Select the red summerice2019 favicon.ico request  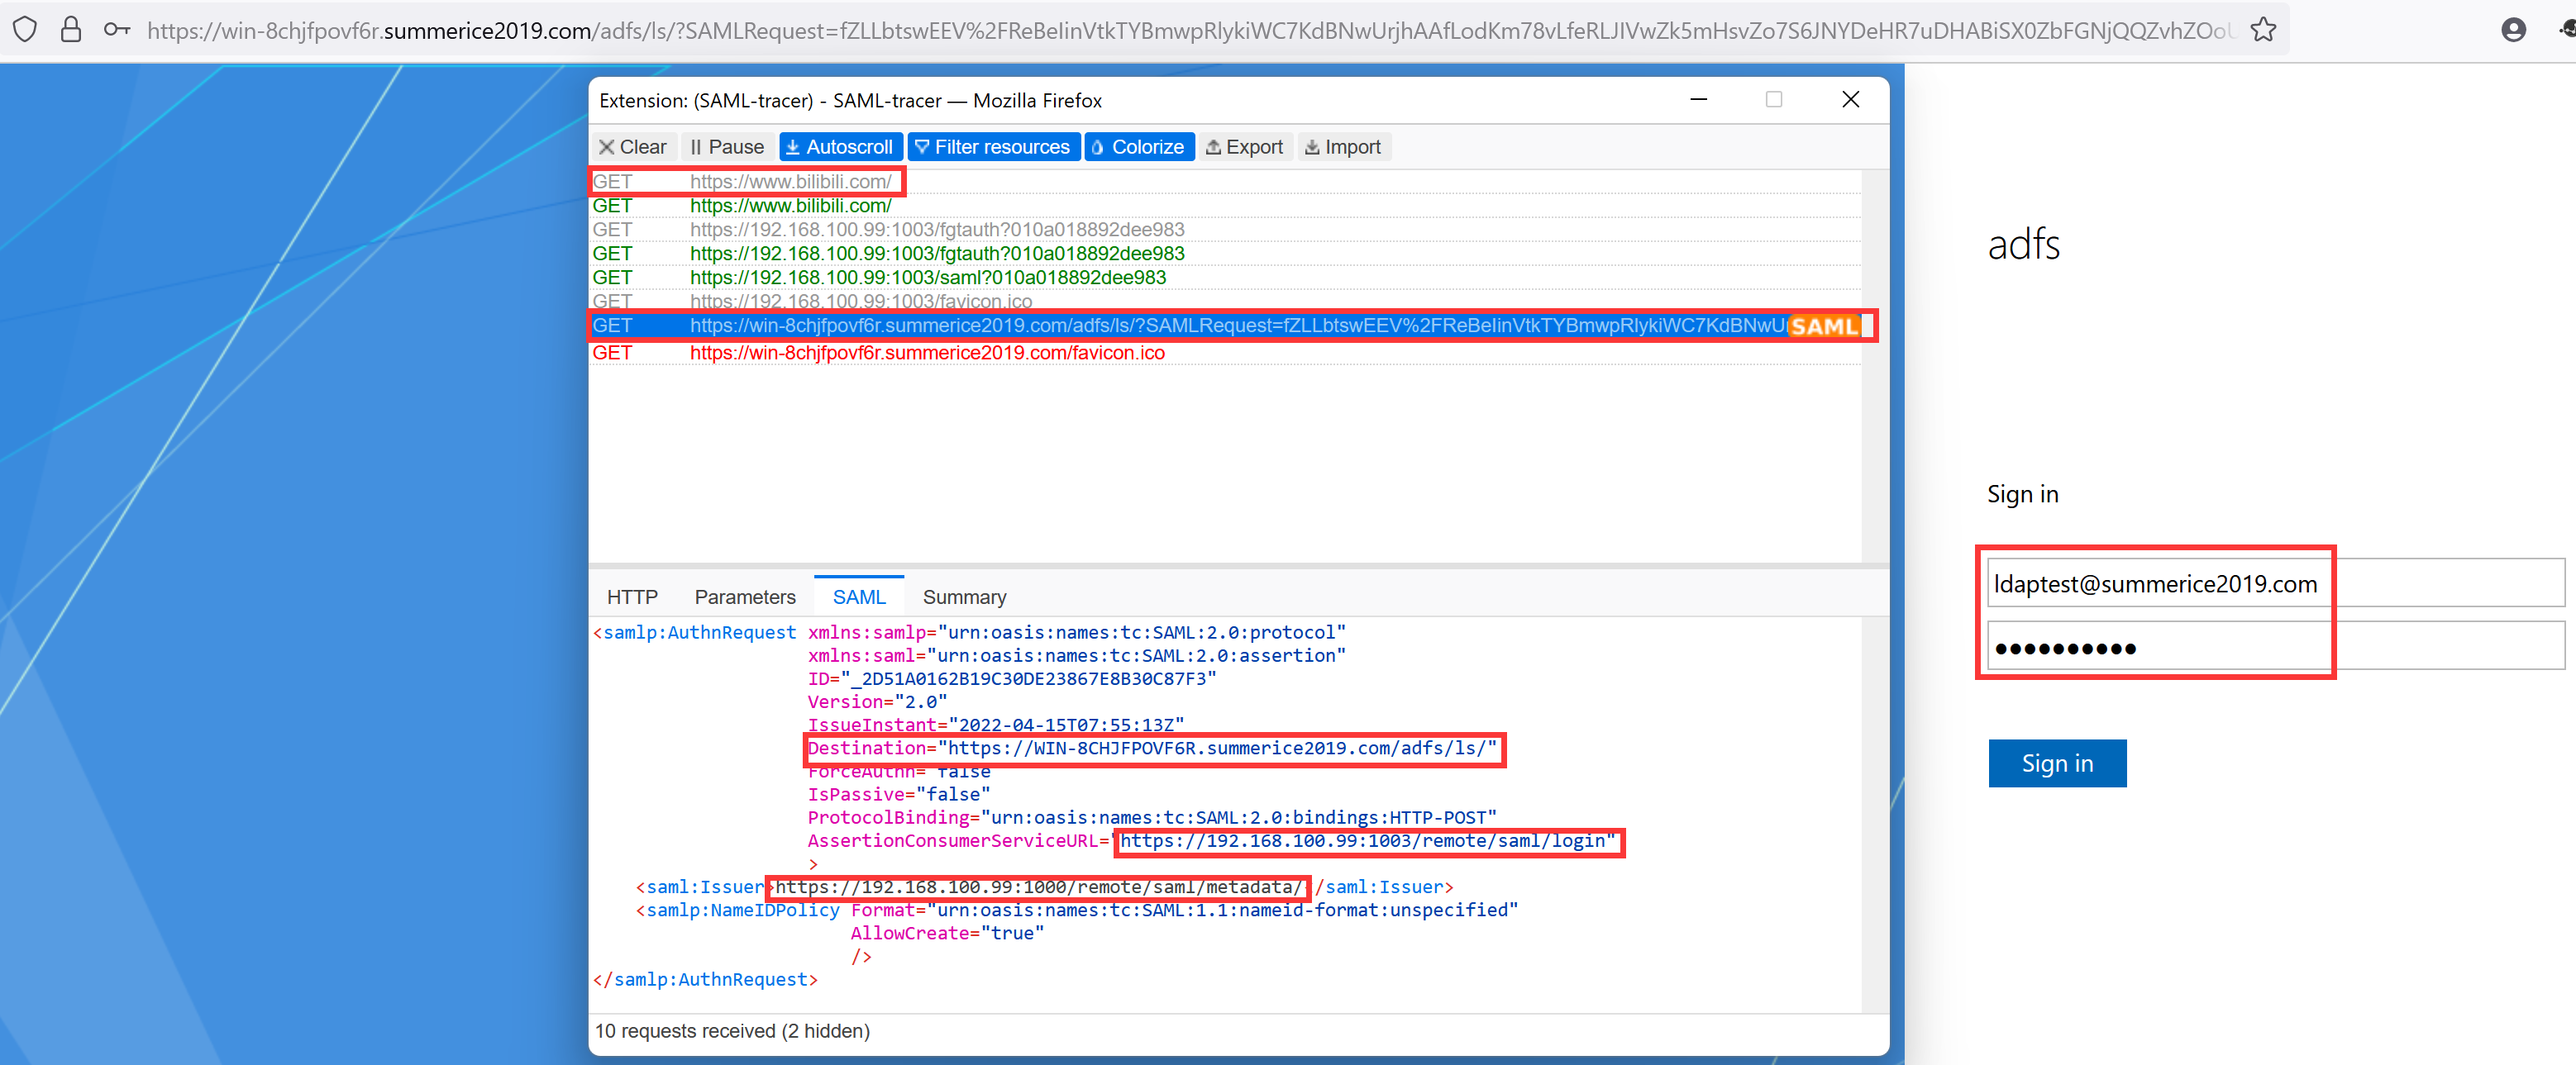(x=1225, y=353)
